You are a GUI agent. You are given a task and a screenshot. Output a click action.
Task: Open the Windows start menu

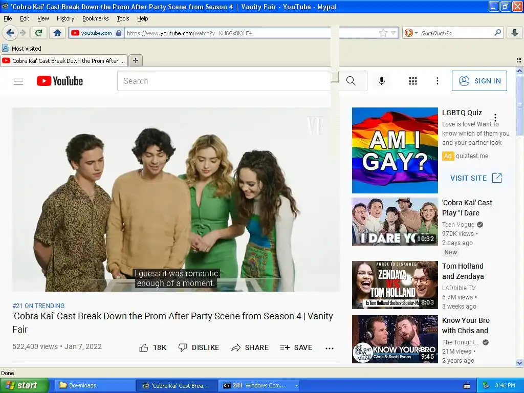[x=24, y=385]
